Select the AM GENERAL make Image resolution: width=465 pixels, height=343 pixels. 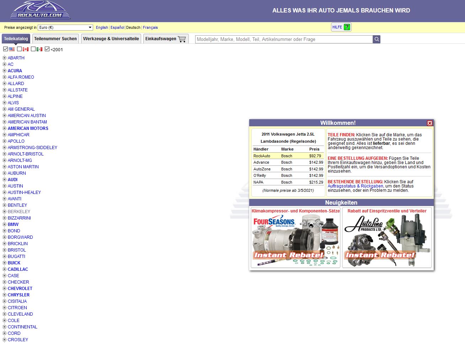(21, 109)
